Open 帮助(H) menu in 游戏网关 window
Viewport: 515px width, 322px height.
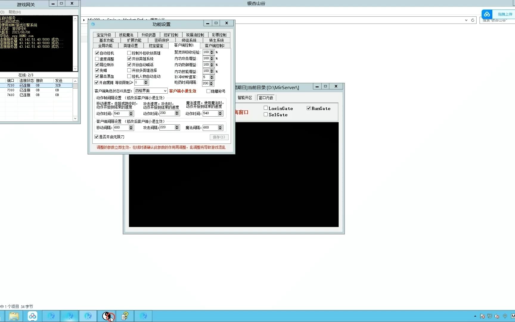click(15, 12)
